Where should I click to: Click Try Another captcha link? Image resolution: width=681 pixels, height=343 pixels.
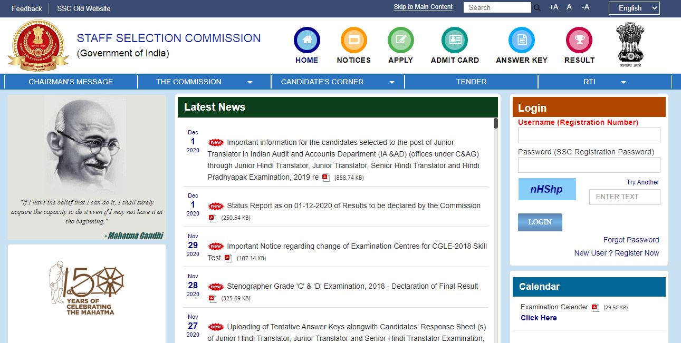tap(643, 182)
